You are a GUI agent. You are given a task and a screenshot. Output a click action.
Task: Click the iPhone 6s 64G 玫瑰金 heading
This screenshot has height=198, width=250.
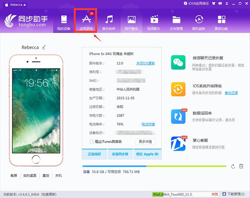tap(111, 54)
